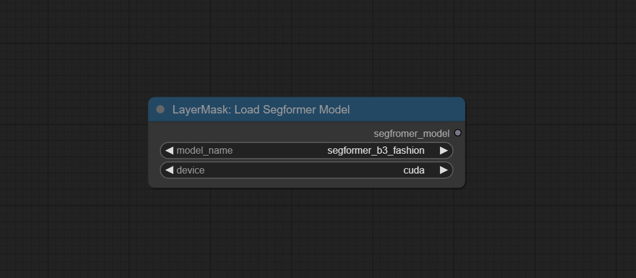This screenshot has height=278, width=636.
Task: Switch model_name to the previous option with left arrow
Action: 169,151
